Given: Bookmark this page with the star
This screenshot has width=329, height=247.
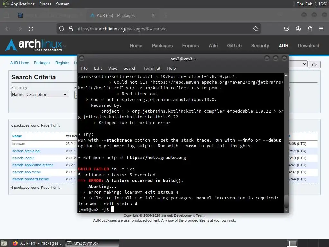Looking at the screenshot, I should click(255, 29).
